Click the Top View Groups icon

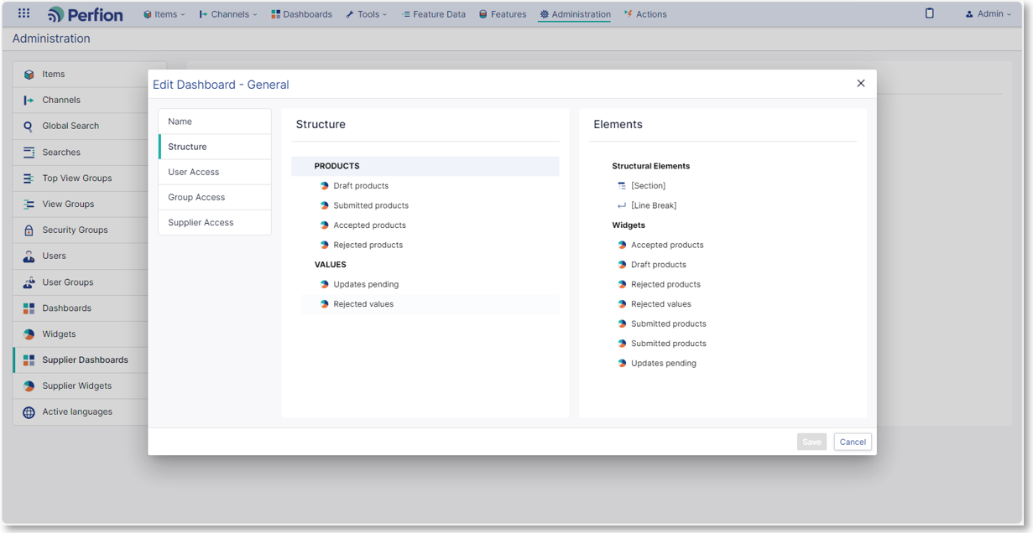click(29, 179)
